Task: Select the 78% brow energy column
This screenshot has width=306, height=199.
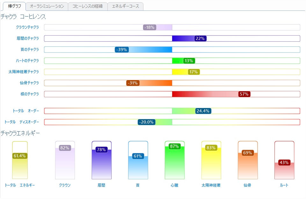Action: [101, 160]
